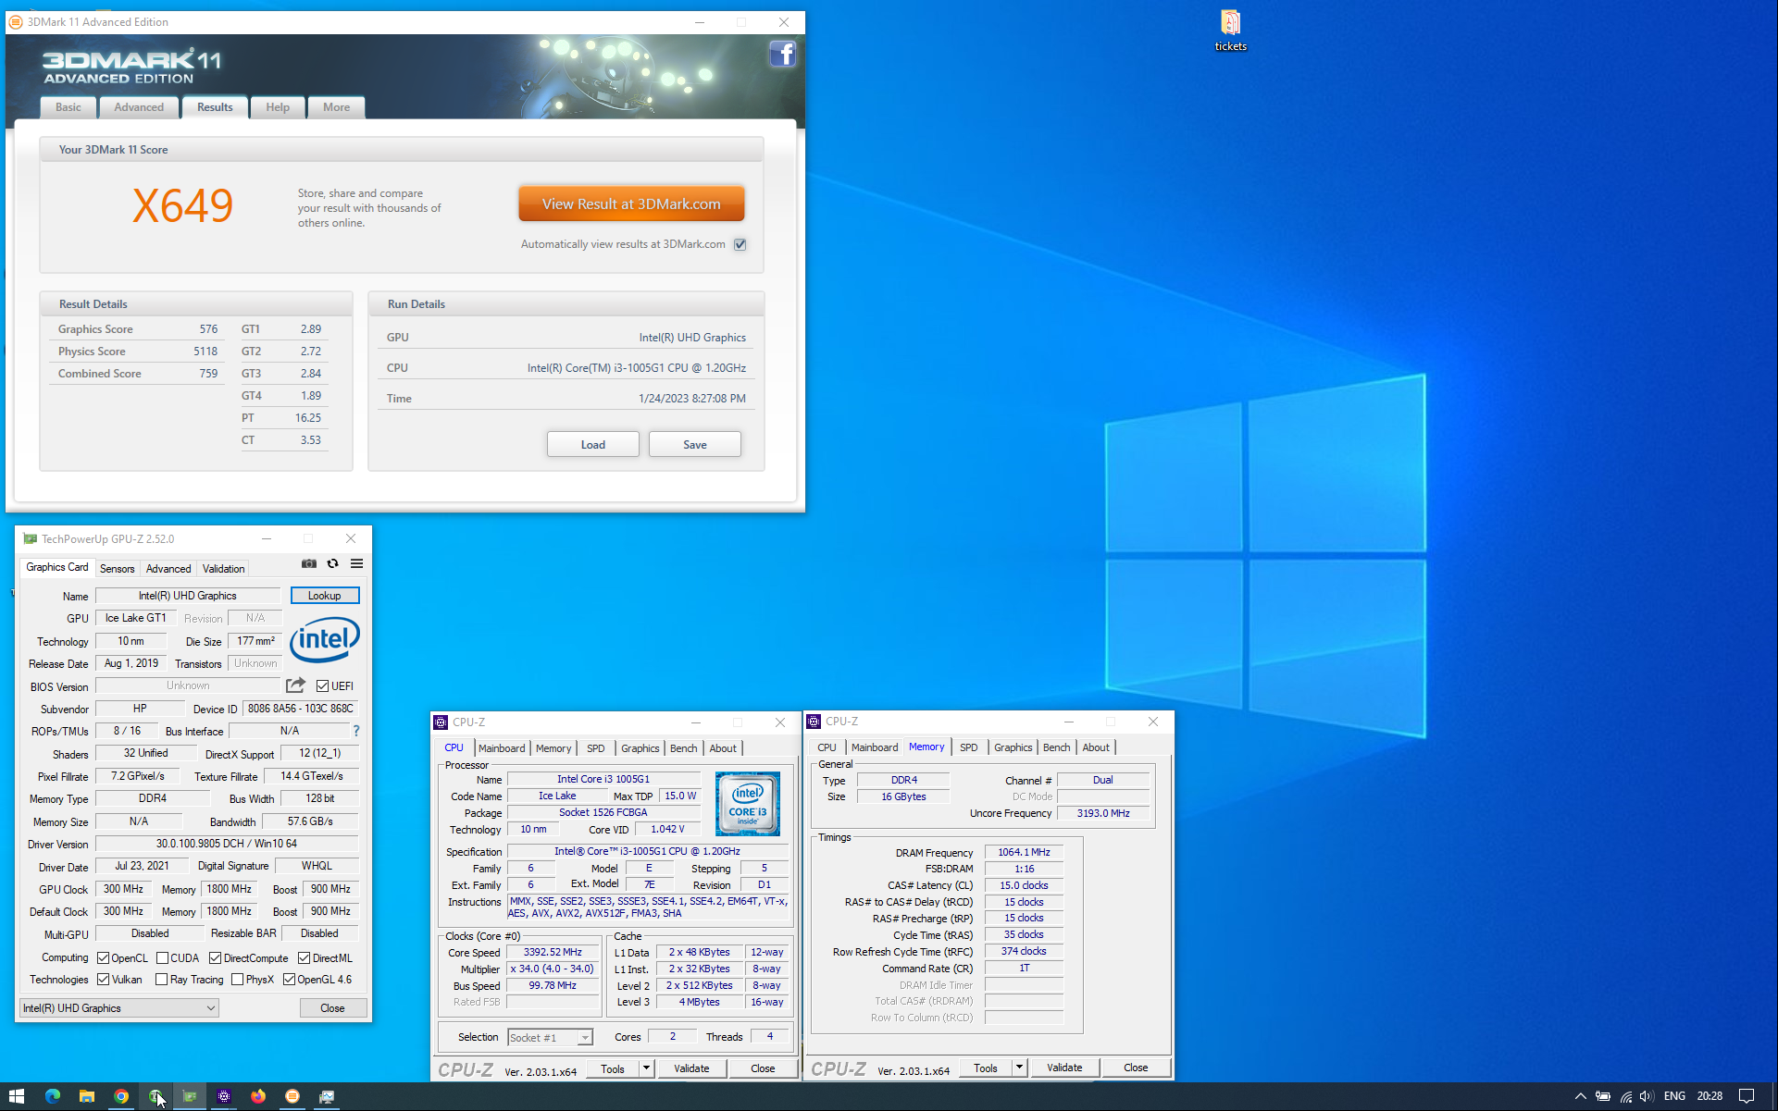Open the Intel(R) UHD Graphics GPU selector dropdown
Image resolution: width=1778 pixels, height=1111 pixels.
click(119, 1008)
